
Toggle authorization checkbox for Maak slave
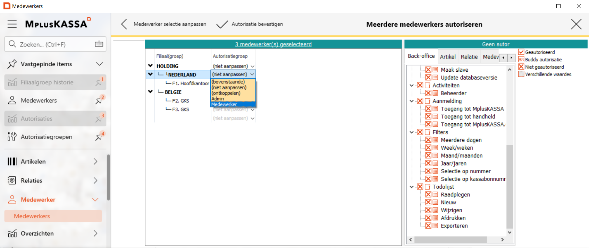428,70
